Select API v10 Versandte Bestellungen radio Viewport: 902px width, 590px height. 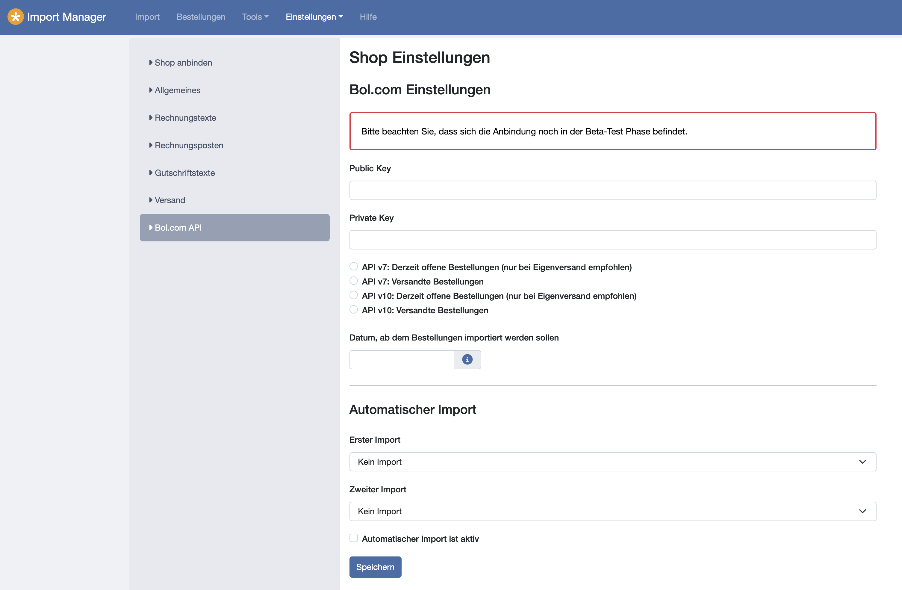[x=354, y=310]
